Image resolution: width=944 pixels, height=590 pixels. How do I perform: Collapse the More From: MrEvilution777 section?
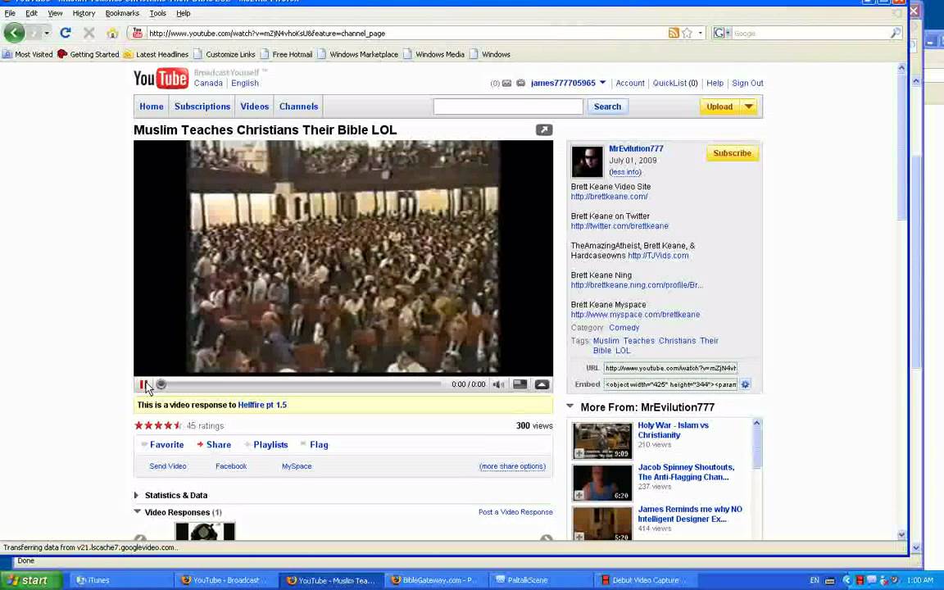570,406
